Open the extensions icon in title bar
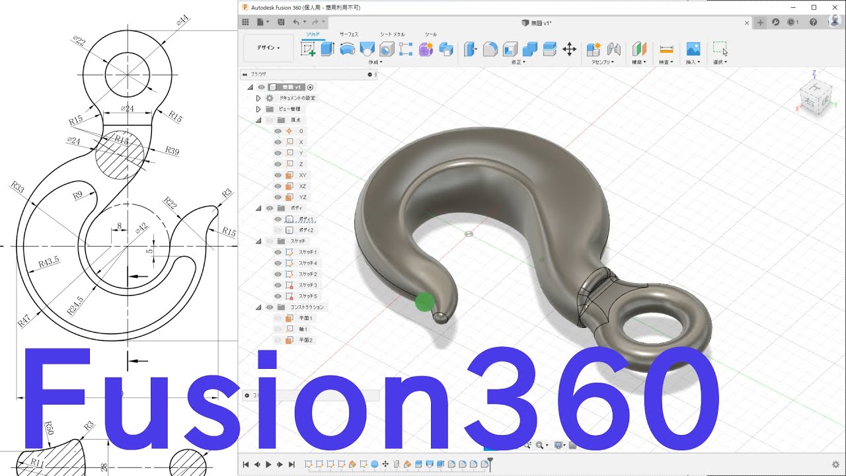The height and width of the screenshot is (476, 846). tap(775, 22)
